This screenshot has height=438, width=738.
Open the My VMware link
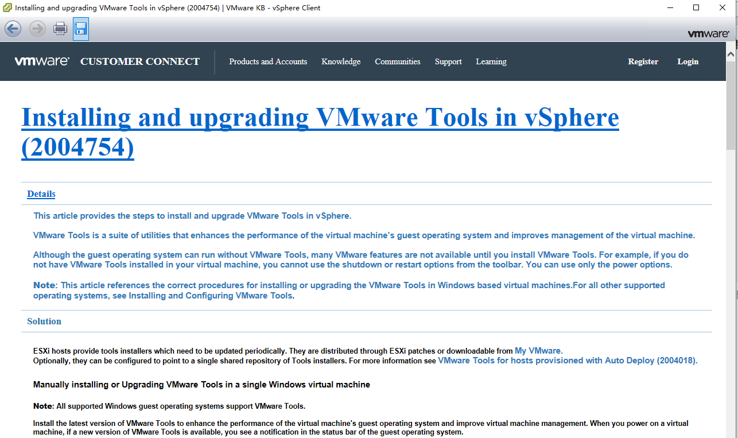[539, 351]
